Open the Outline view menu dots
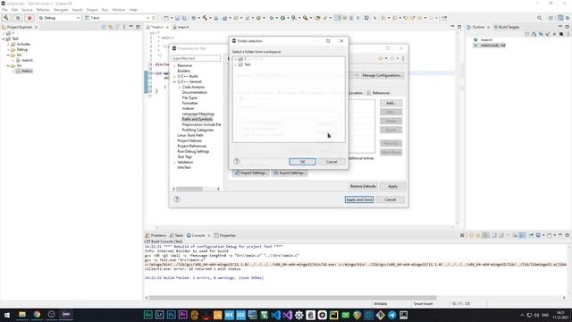Viewport: 572px width, 322px height. click(x=568, y=34)
